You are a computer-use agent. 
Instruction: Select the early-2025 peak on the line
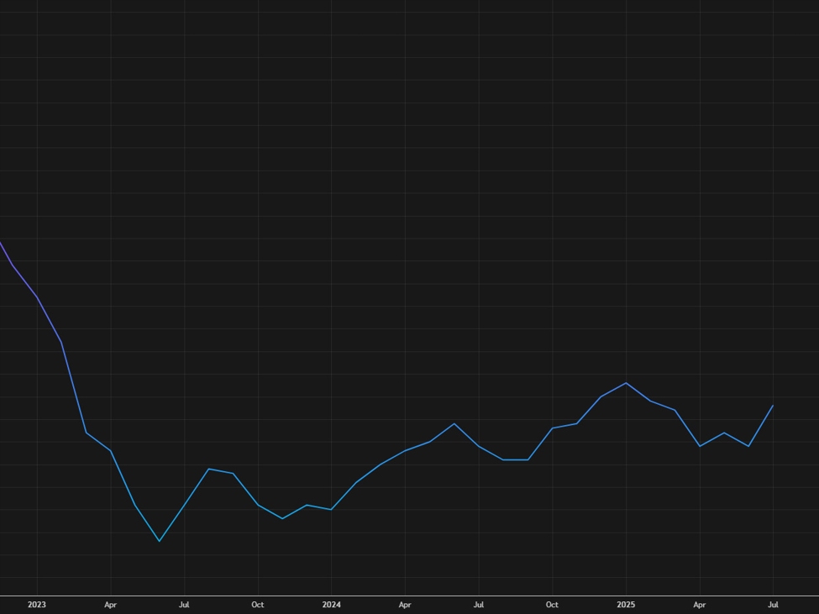point(627,383)
